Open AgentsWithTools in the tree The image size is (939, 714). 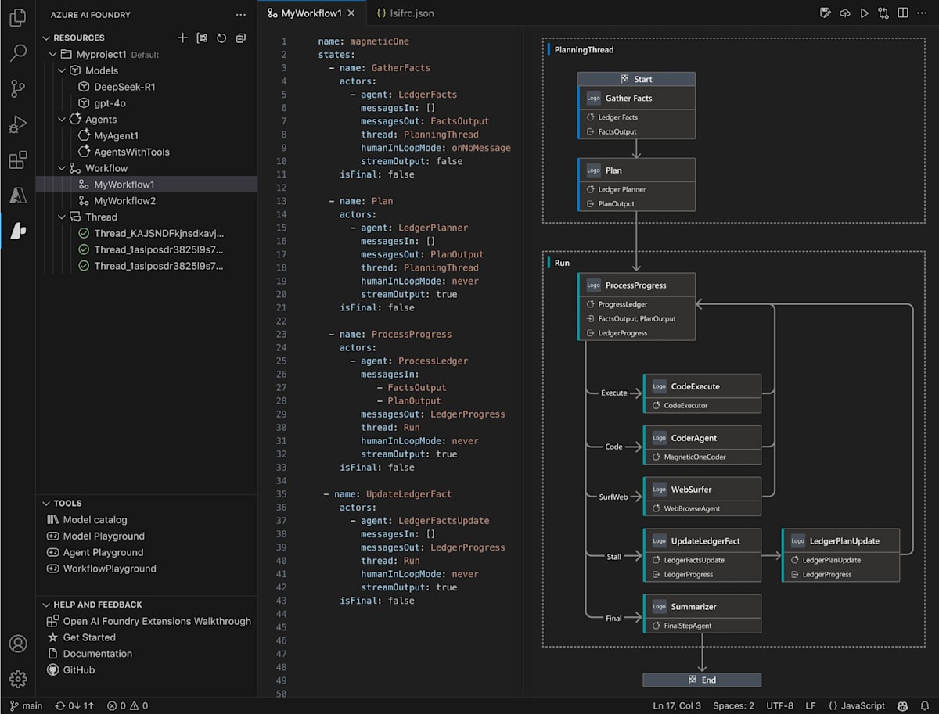click(131, 152)
